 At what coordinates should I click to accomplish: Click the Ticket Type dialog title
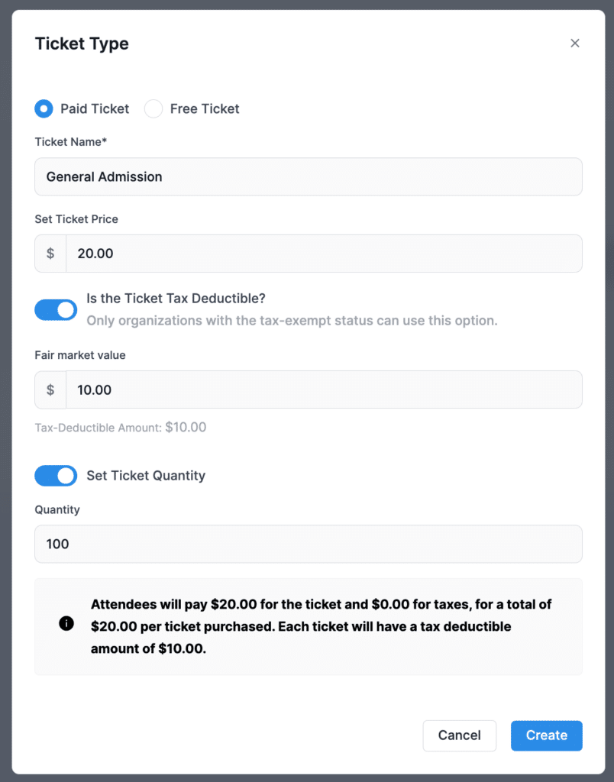click(81, 44)
